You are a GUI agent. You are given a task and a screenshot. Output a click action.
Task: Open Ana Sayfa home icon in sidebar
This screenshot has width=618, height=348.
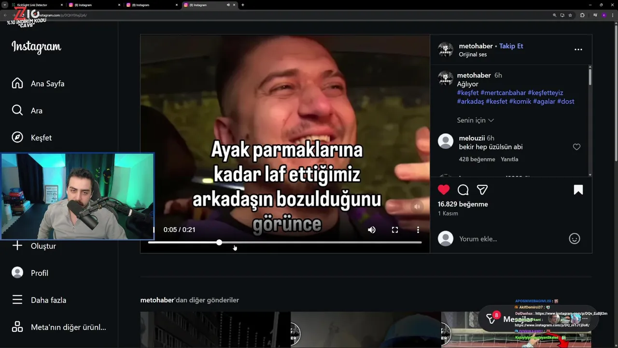(x=17, y=83)
